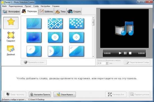The image size is (154, 102).
Task: Switch to the Переходы tab
Action: (x=29, y=11)
